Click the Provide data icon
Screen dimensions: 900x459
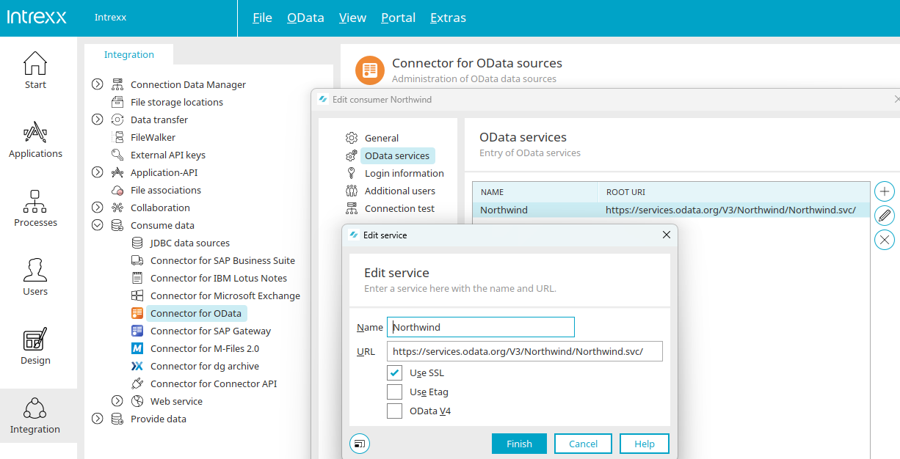click(x=117, y=419)
